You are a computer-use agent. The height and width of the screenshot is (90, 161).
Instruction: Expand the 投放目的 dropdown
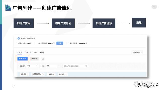[33, 66]
